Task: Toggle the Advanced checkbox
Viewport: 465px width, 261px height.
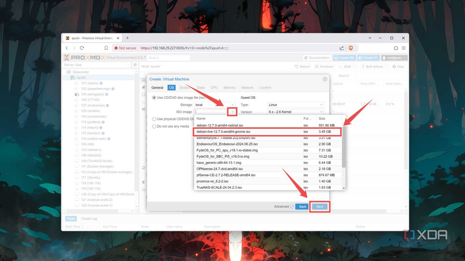Action: (292, 206)
